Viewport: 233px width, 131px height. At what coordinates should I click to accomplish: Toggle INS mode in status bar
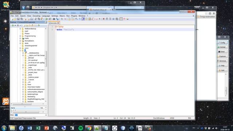click(x=189, y=118)
